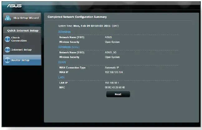Click the MAC address 00:0C:43:26:60:40

click(x=115, y=87)
